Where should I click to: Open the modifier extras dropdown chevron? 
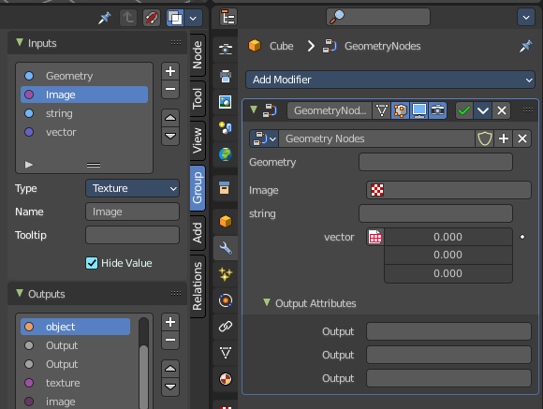483,110
